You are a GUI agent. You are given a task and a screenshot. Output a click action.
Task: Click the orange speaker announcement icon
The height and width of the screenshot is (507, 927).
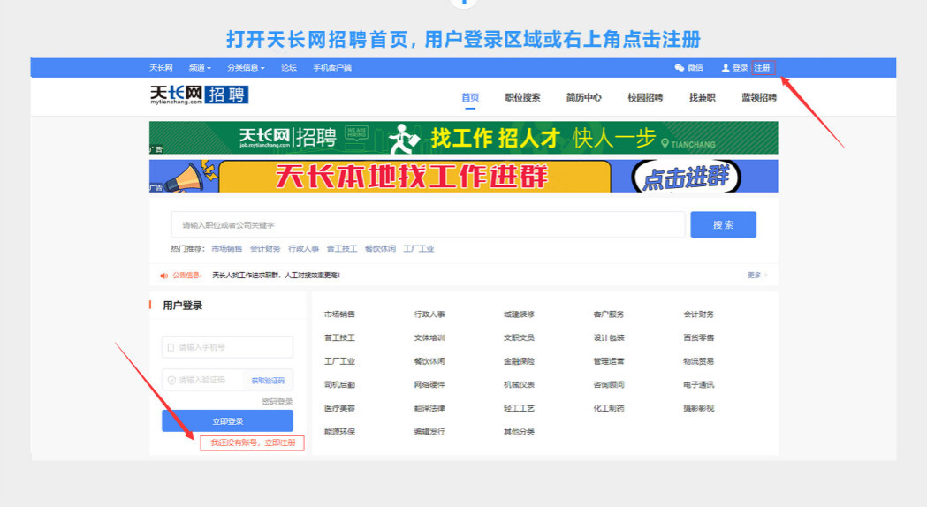pyautogui.click(x=163, y=276)
